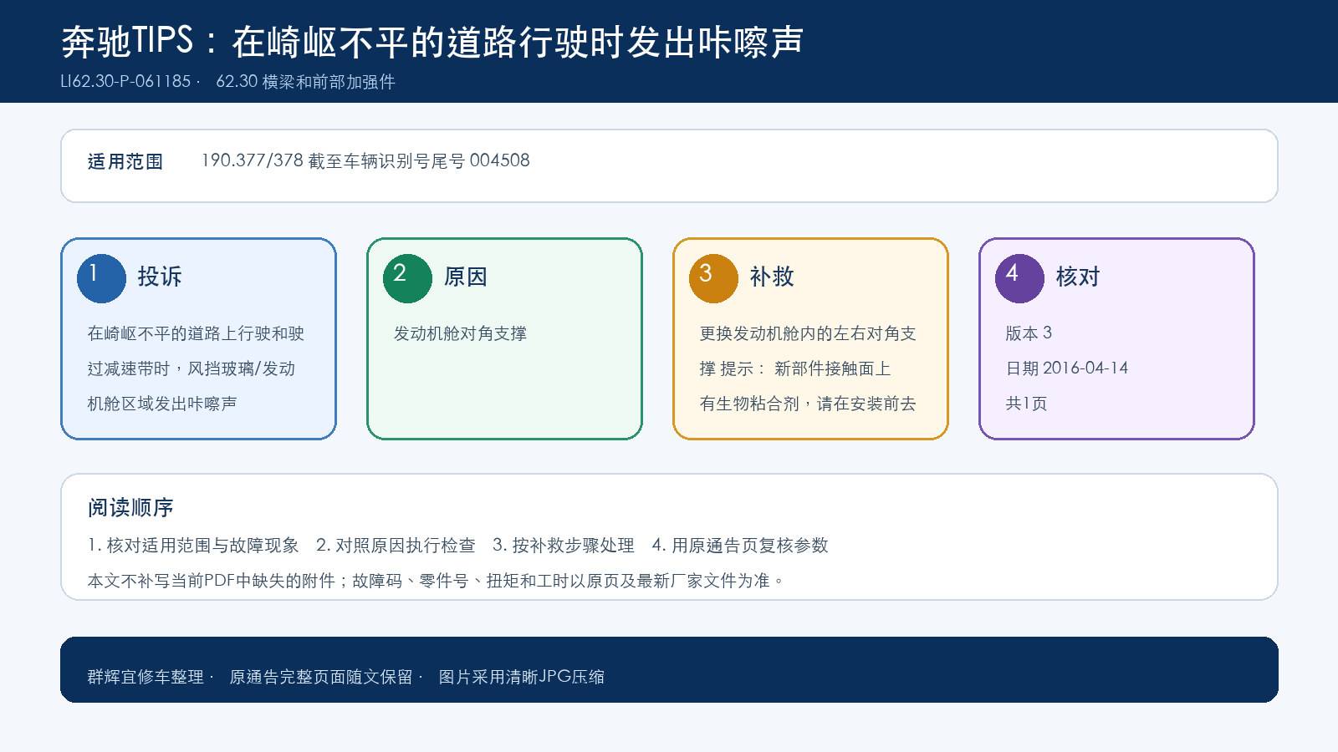Click line 过减速带时，风挡玻璃/发动
This screenshot has width=1338, height=752.
(x=192, y=368)
